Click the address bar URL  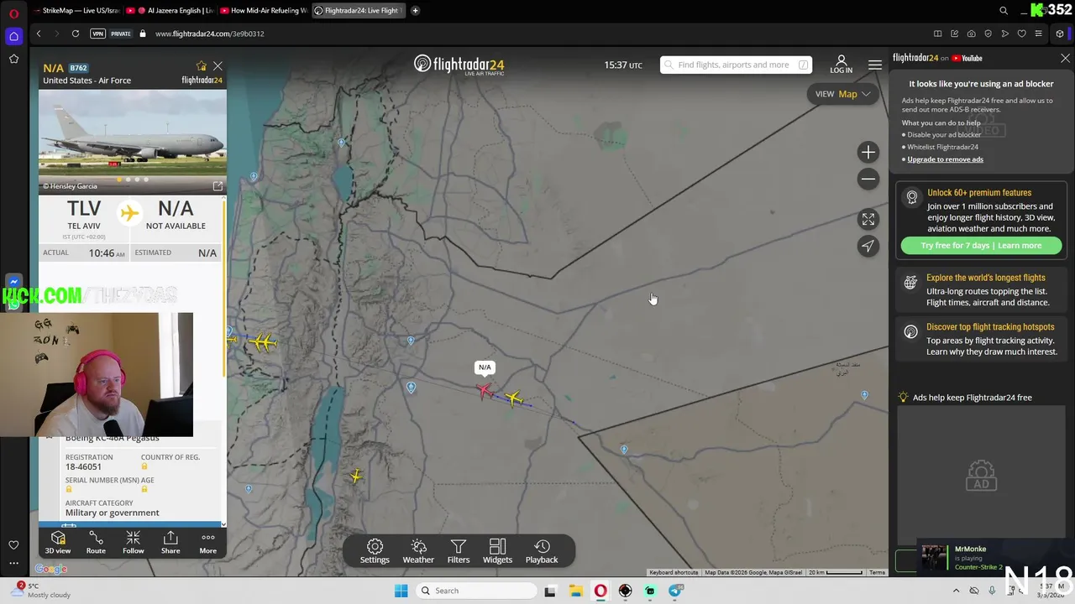[x=209, y=34]
